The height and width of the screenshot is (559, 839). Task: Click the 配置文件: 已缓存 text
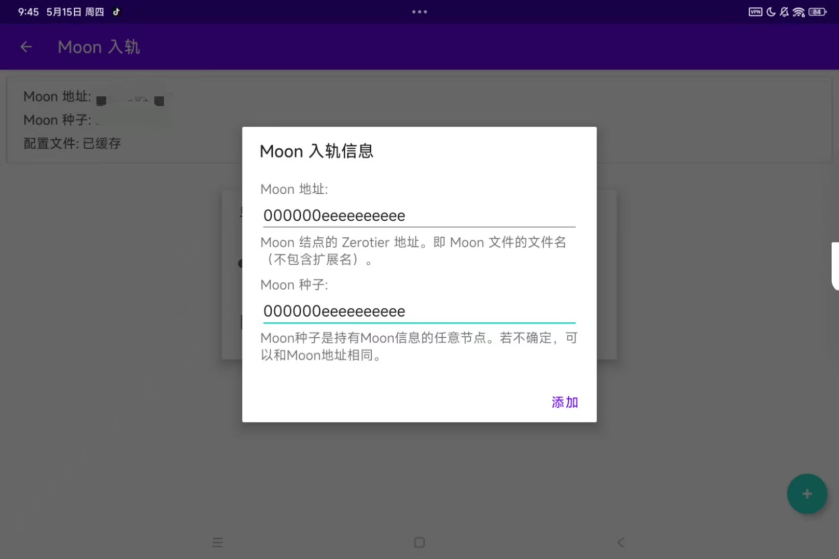tap(72, 144)
